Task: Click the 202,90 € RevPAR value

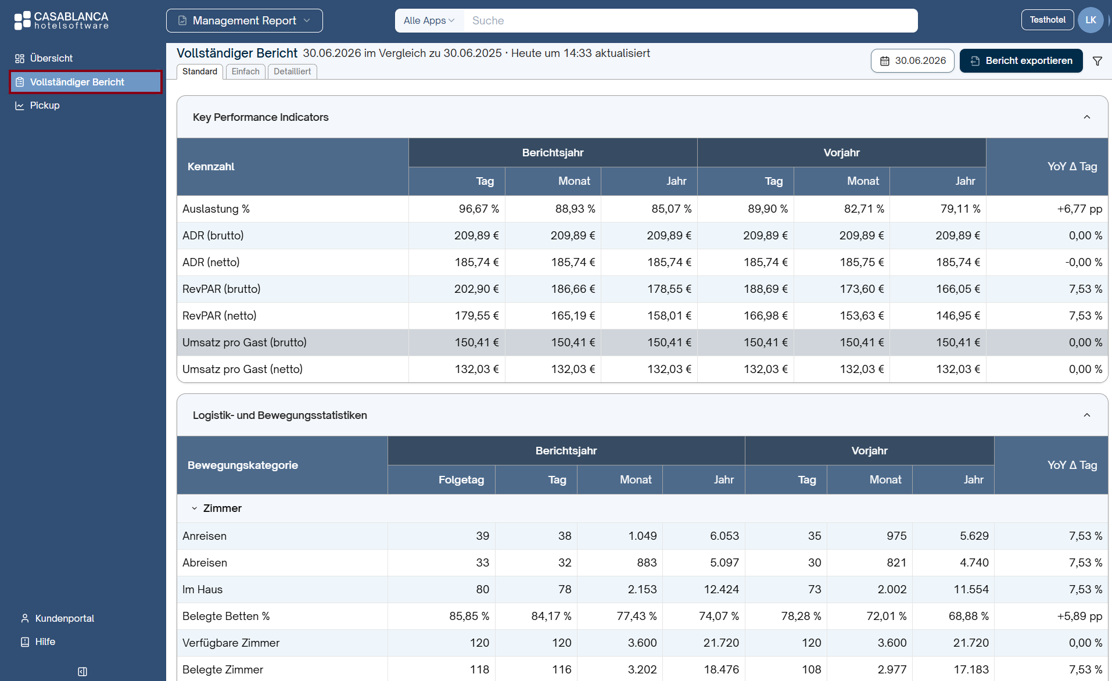Action: pyautogui.click(x=476, y=289)
